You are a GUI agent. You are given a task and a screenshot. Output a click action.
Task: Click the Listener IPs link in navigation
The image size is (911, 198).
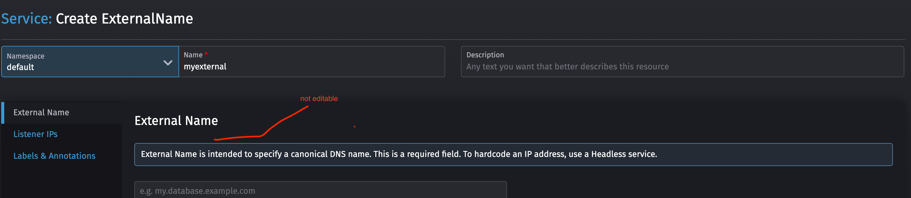pyautogui.click(x=35, y=134)
